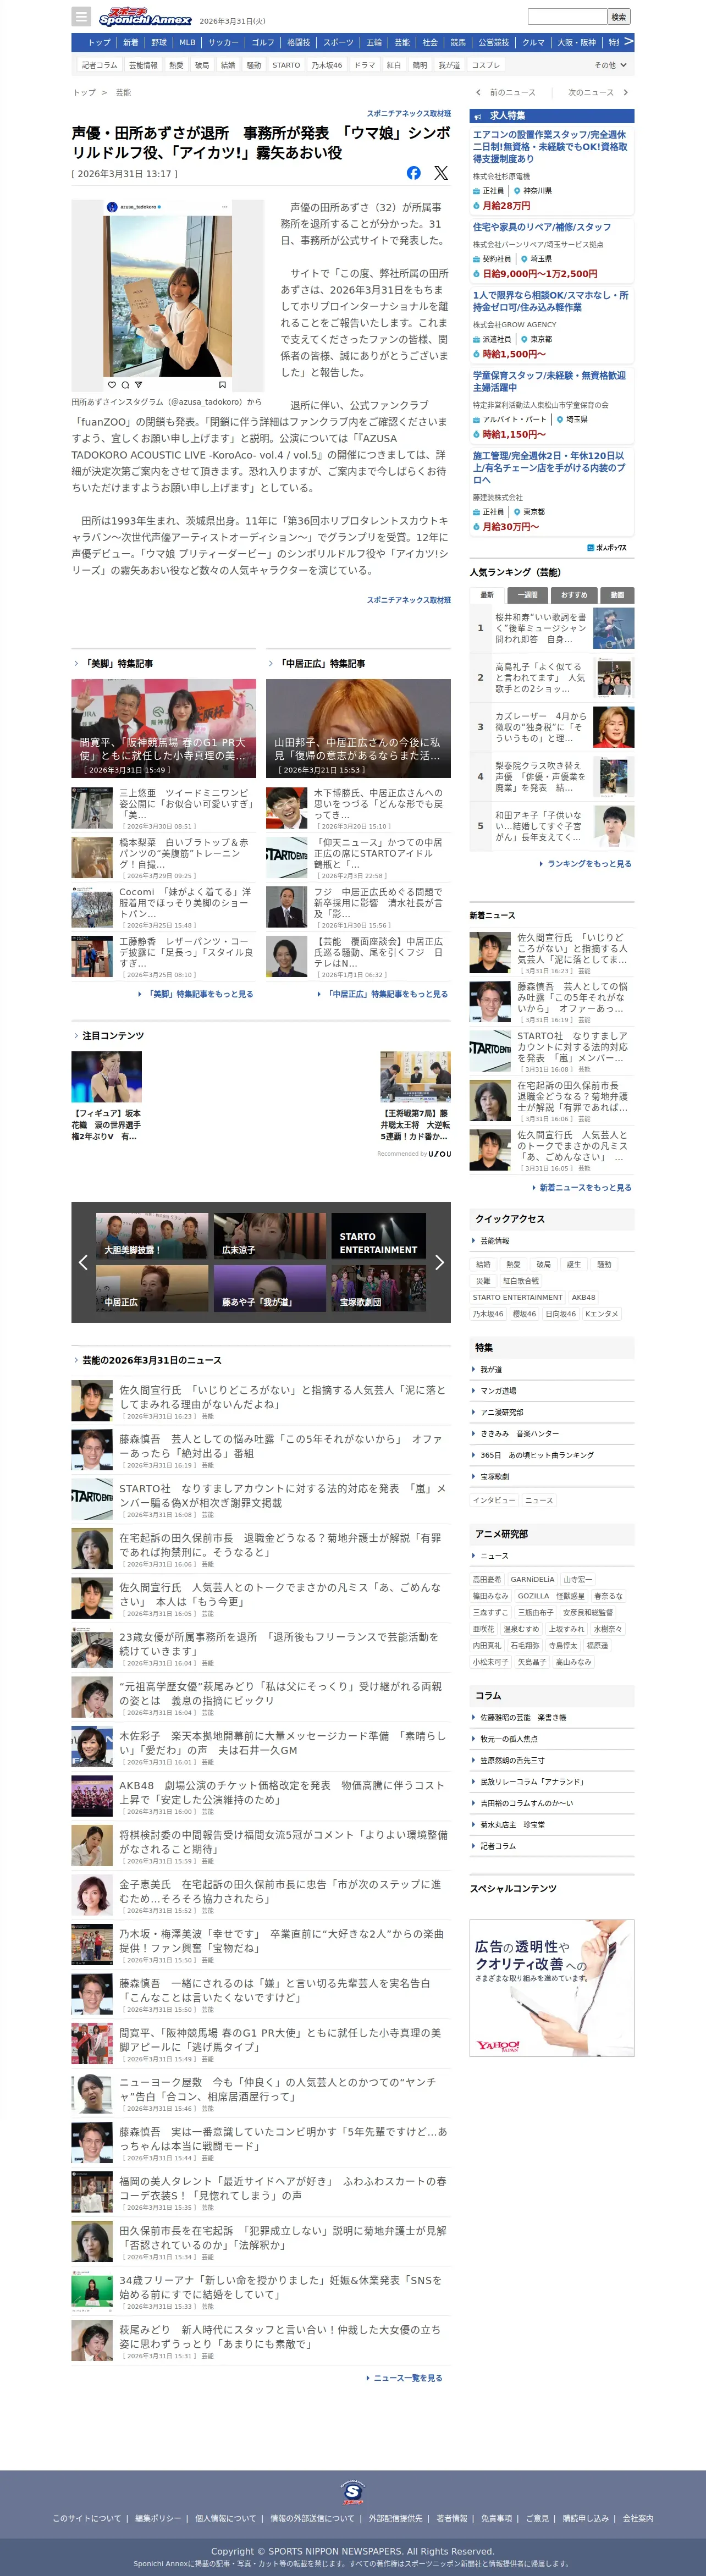This screenshot has width=706, height=2576.
Task: Expand マンガ道場 feature item
Action: click(552, 1391)
